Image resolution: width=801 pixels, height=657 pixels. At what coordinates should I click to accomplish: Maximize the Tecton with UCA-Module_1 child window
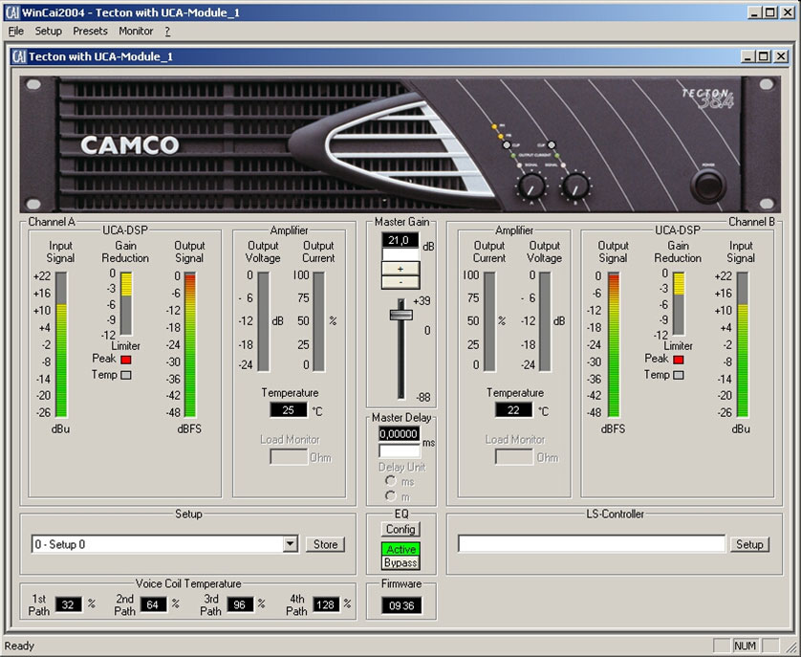point(763,56)
